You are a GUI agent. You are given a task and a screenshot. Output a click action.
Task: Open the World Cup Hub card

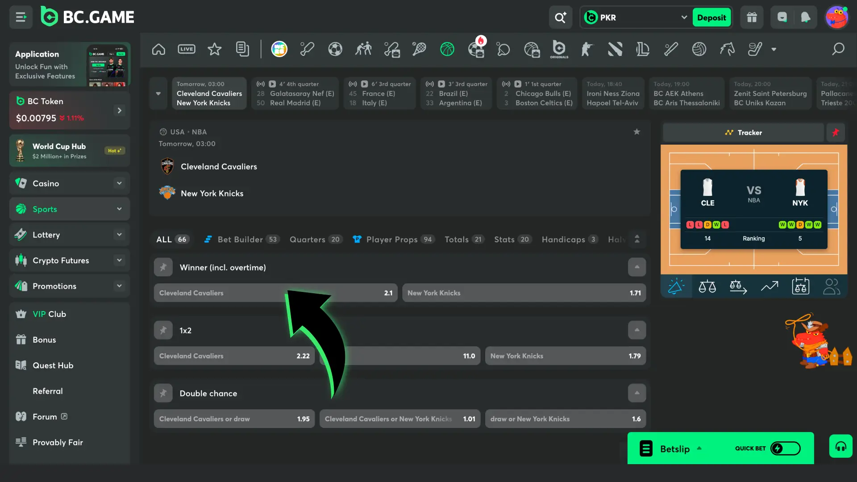point(70,151)
